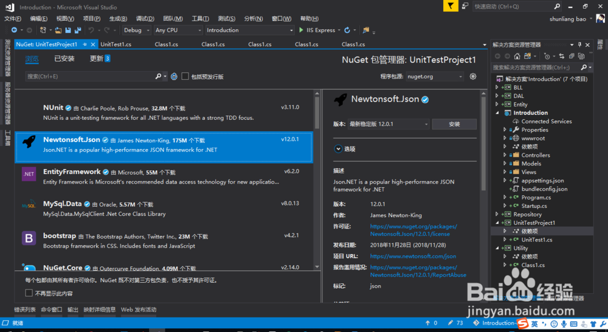
Task: Click the pending changes pencil in status bar
Action: tap(450, 323)
